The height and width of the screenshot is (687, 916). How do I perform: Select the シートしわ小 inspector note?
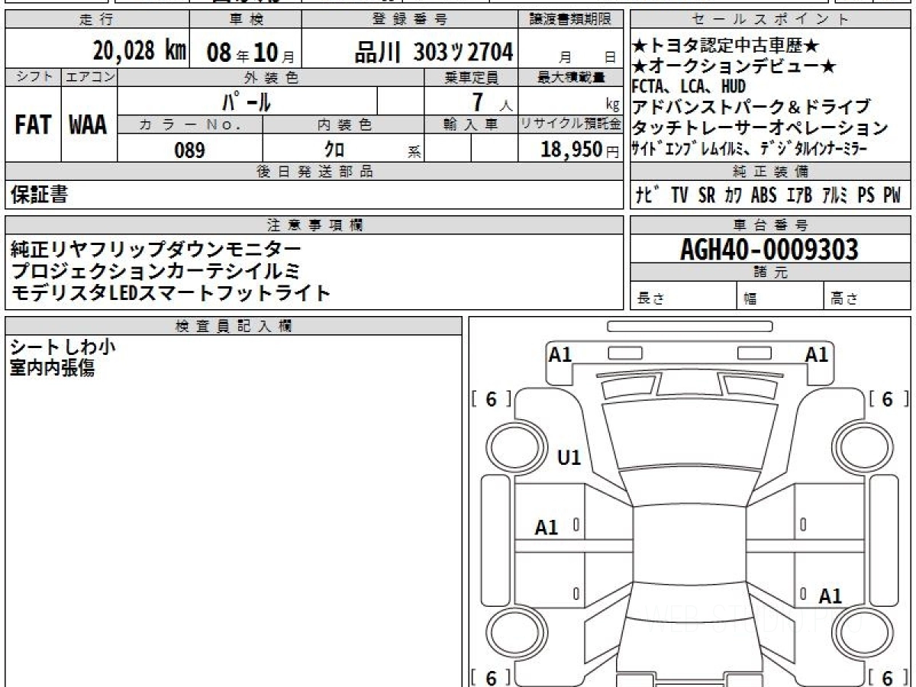(63, 347)
